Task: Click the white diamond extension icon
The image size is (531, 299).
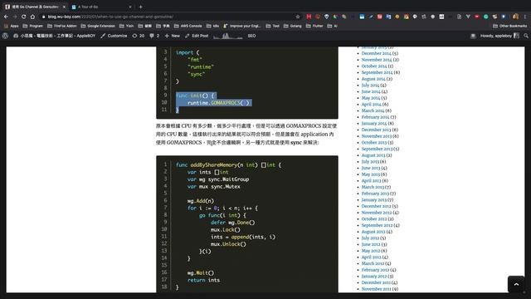Action: click(326, 17)
